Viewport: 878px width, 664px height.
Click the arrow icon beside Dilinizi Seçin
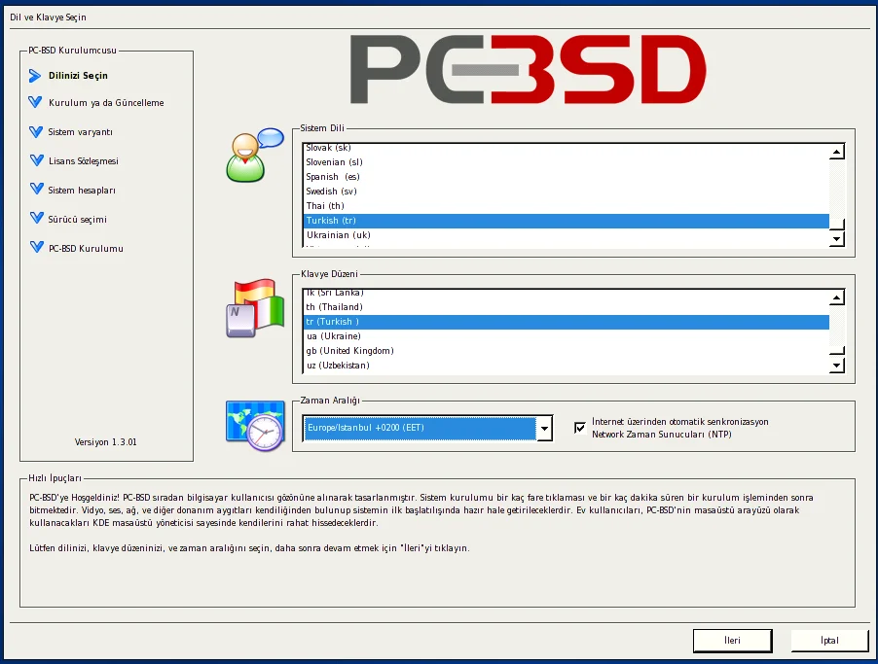pos(35,76)
